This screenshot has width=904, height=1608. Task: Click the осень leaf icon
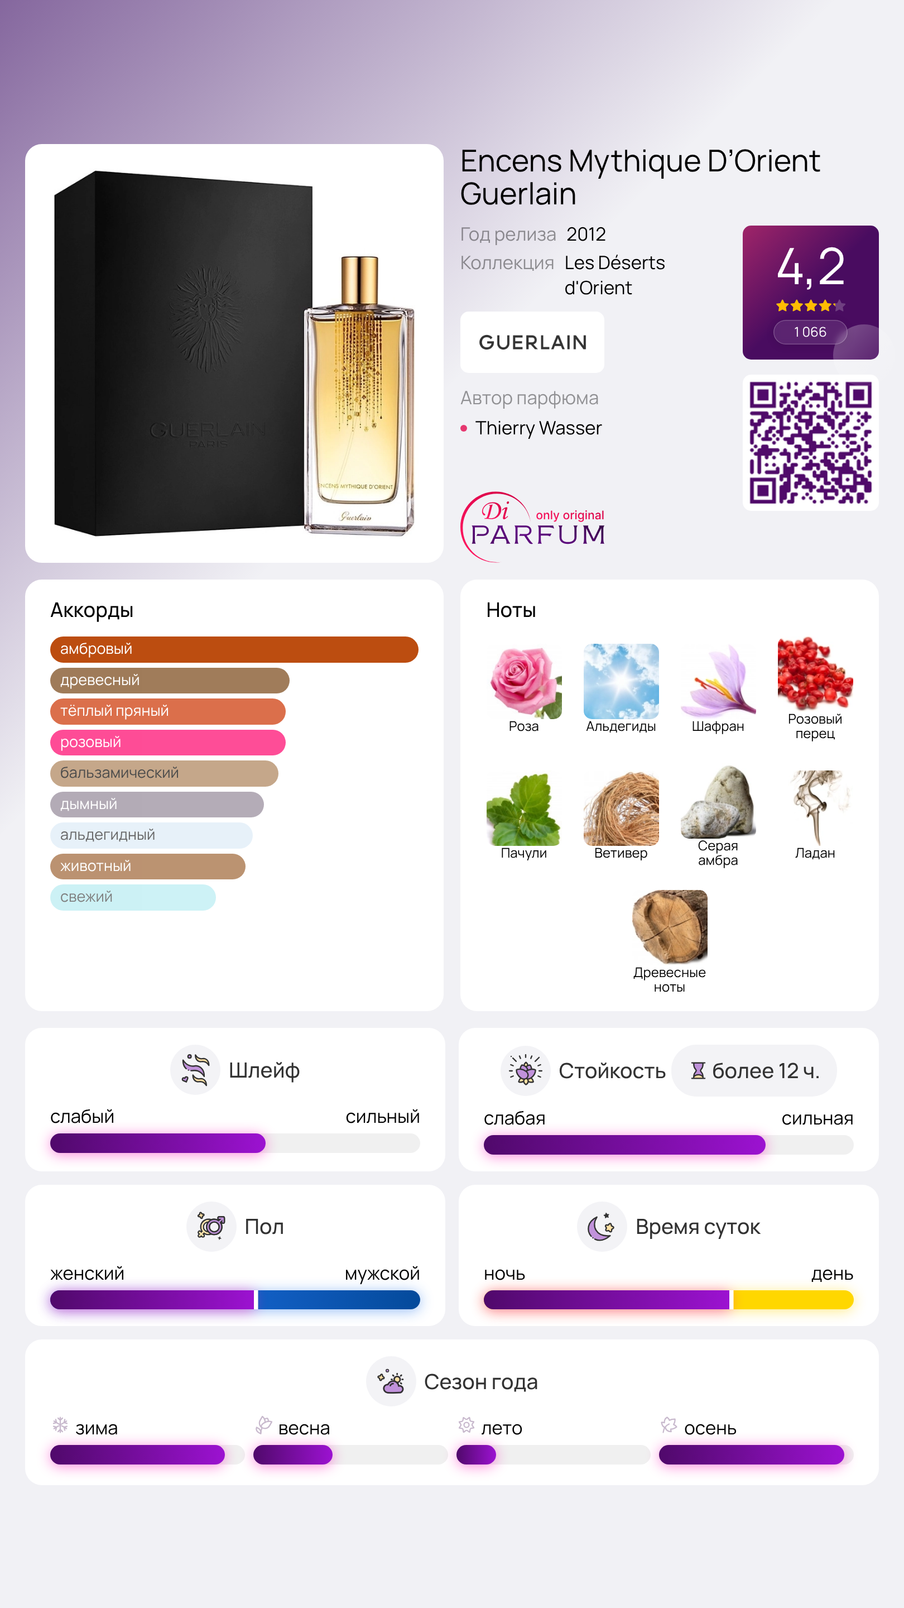(x=669, y=1425)
